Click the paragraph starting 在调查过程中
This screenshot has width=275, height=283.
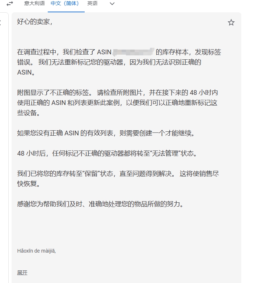point(119,62)
